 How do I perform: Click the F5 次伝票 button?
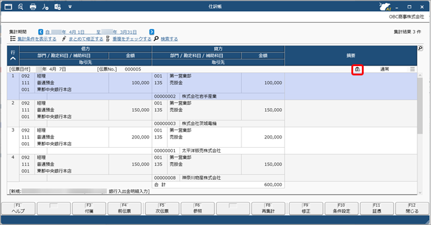point(162,208)
